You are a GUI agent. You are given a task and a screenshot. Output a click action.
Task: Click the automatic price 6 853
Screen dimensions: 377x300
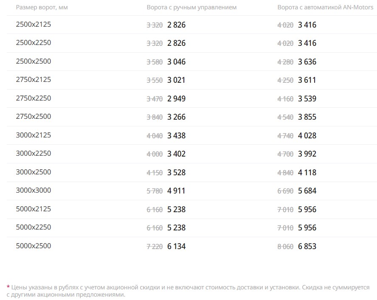307,247
